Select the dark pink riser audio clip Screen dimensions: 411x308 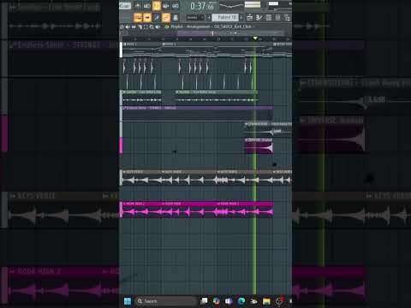(x=259, y=146)
